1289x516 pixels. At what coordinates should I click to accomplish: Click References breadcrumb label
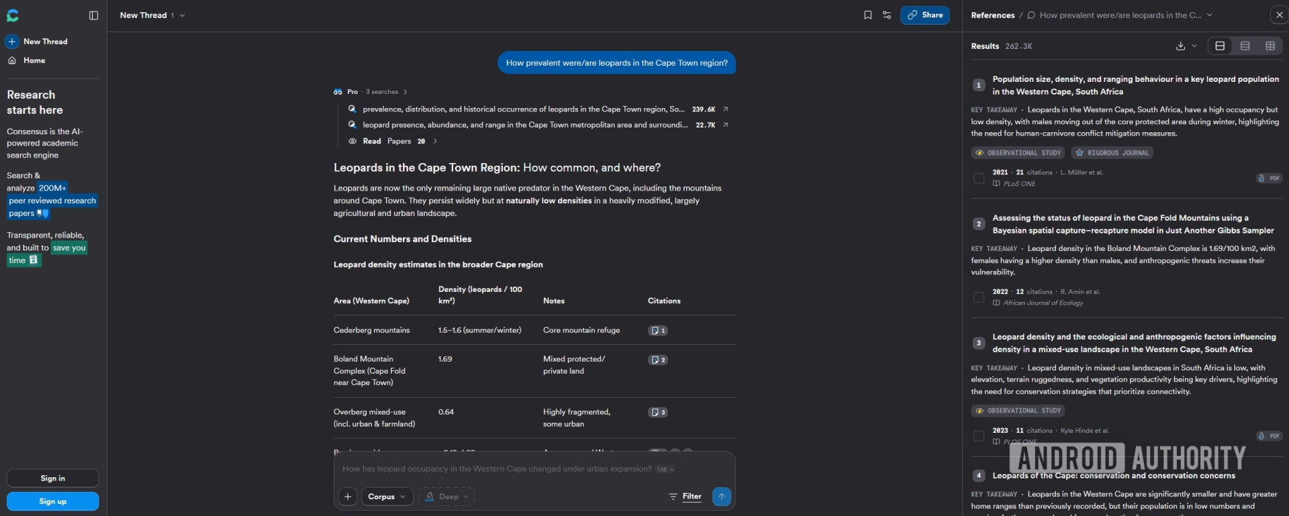click(992, 15)
